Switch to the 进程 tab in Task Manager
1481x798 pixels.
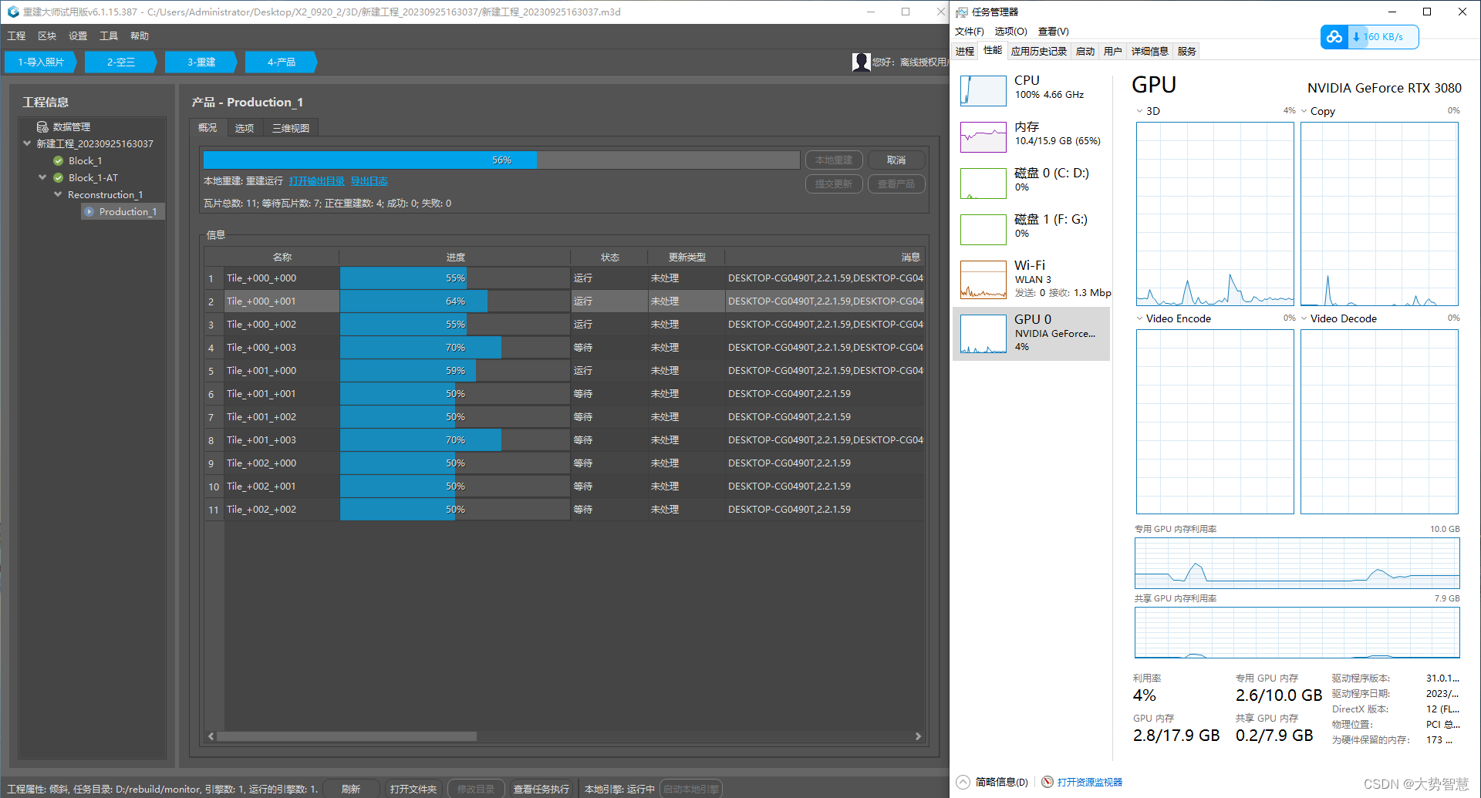click(x=965, y=52)
